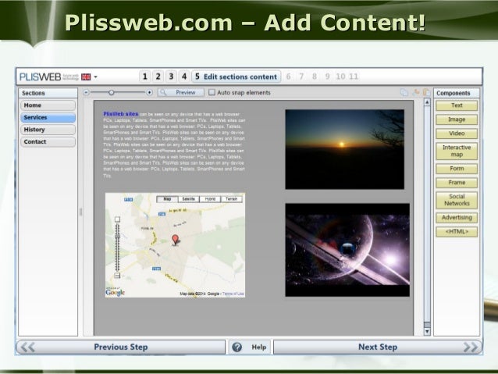Go to step 10

click(340, 77)
